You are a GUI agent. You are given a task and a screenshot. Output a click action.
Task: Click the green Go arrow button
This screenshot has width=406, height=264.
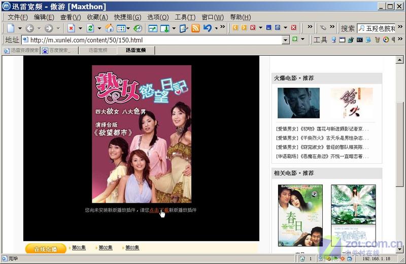pyautogui.click(x=295, y=40)
